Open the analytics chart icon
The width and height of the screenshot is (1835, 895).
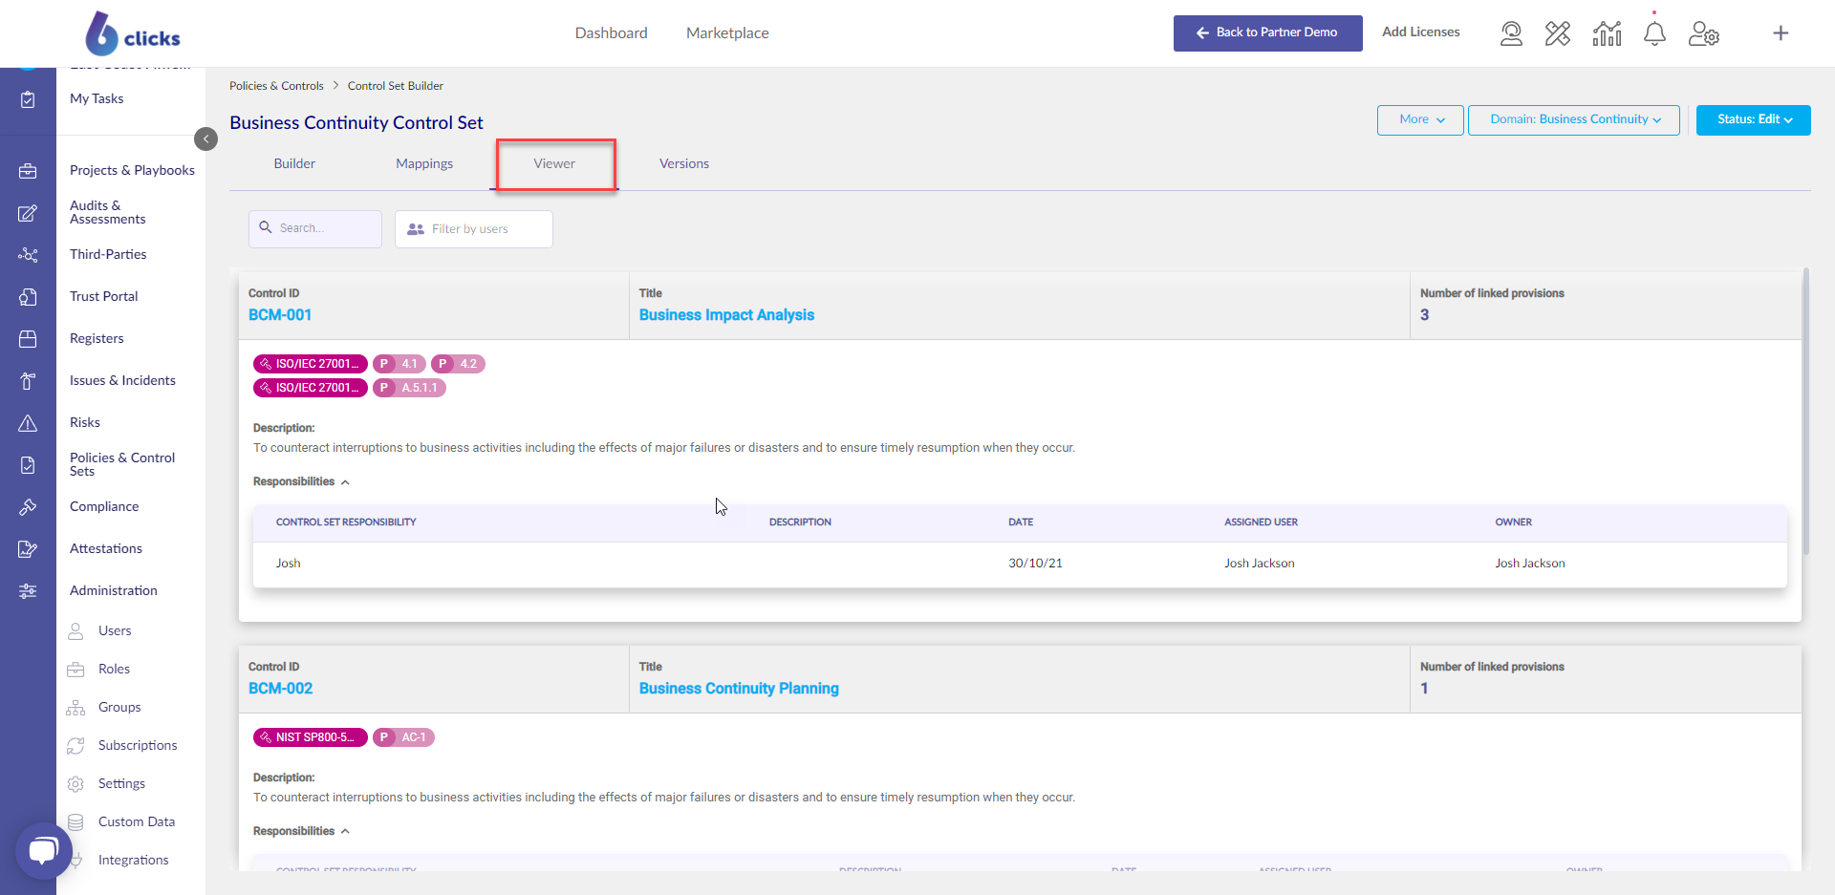coord(1607,34)
